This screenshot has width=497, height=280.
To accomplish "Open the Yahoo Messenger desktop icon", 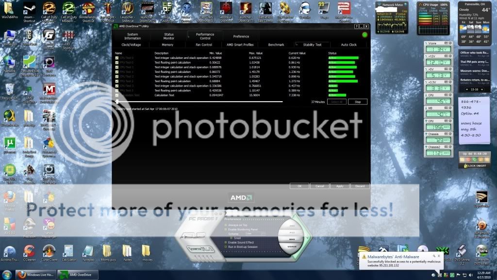I will (49, 228).
